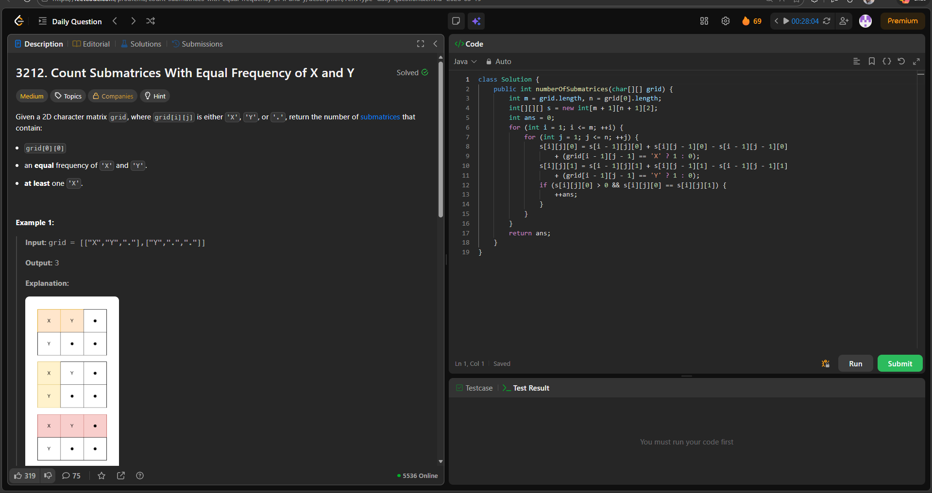Open the Testcase tab
Viewport: 932px width, 493px height.
(474, 388)
